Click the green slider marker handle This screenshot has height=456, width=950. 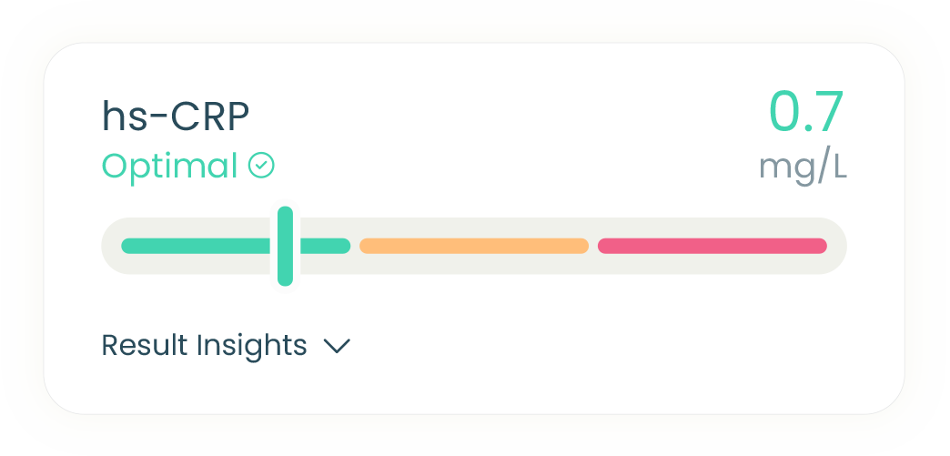286,246
